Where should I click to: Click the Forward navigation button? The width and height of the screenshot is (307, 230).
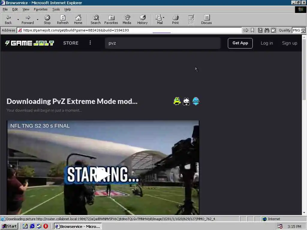coord(28,19)
